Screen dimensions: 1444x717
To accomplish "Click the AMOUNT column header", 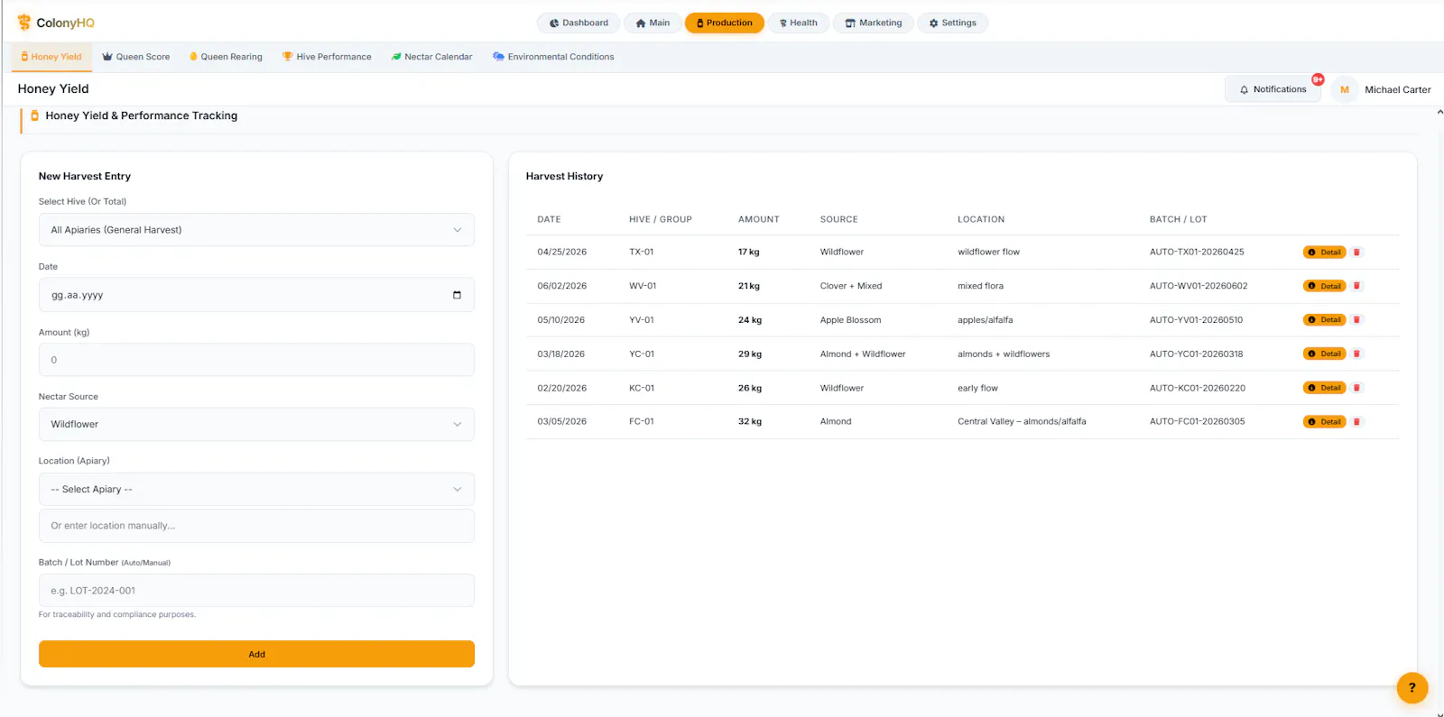I will tap(758, 219).
